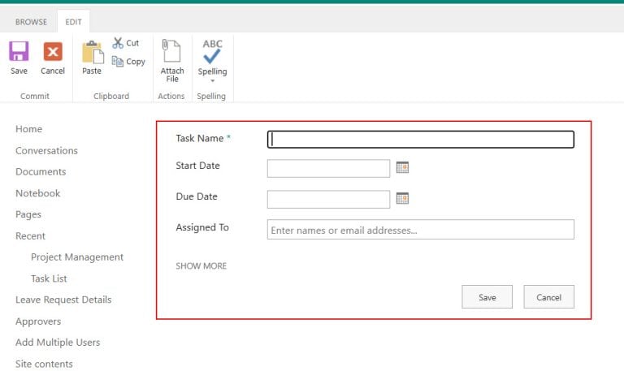Click the Spelling ABC checkmark icon
The height and width of the screenshot is (371, 624).
point(212,52)
